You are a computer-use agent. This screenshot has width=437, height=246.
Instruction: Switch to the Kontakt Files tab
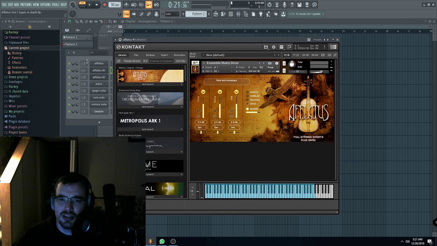136,55
